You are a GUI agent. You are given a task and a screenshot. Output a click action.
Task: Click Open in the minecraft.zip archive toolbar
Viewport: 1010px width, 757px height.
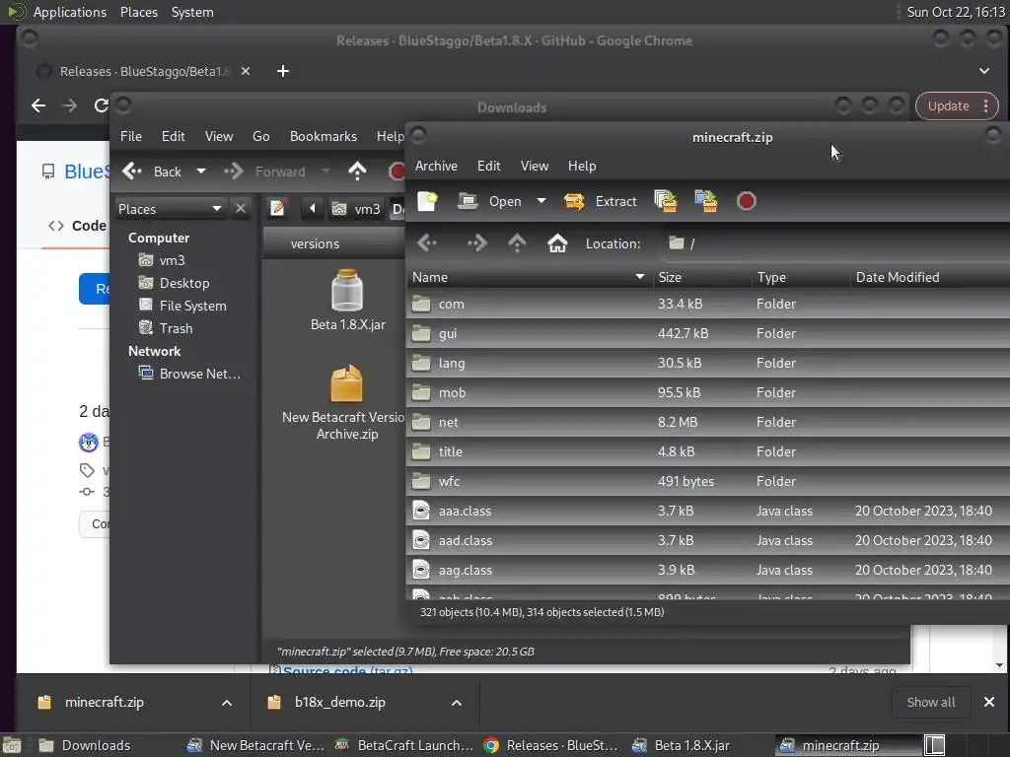tap(490, 201)
